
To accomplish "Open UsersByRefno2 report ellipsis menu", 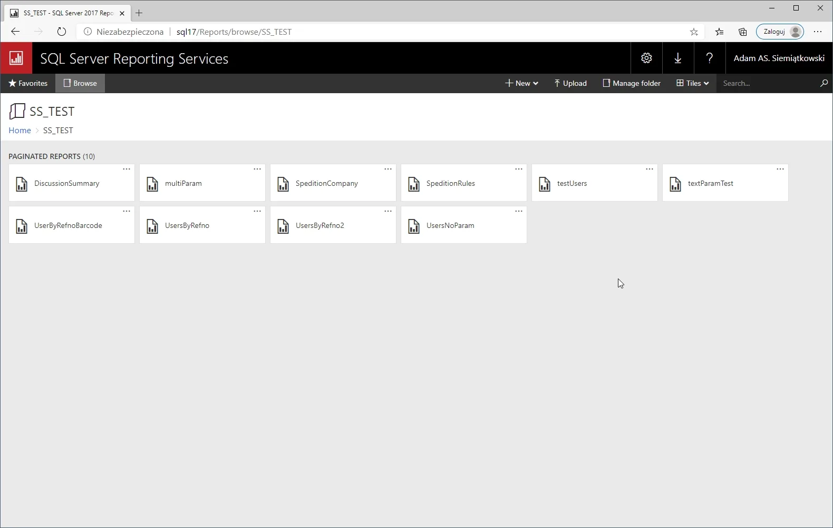I will point(388,211).
